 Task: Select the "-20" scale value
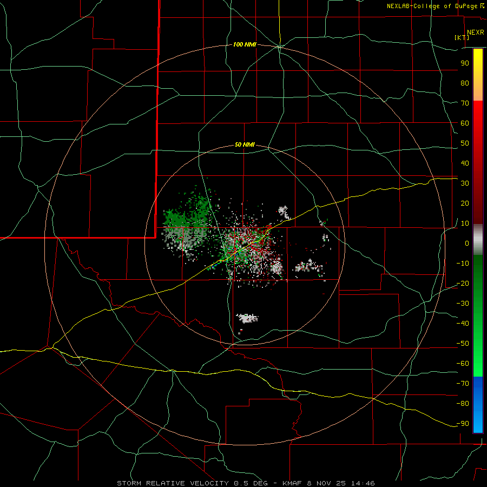point(463,284)
